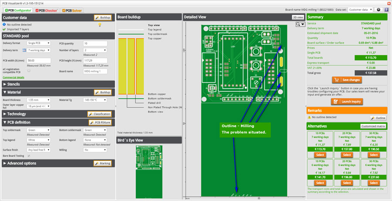Open settings gear icon at top right
Viewport: 392px width, 201px height.
[x=378, y=10]
